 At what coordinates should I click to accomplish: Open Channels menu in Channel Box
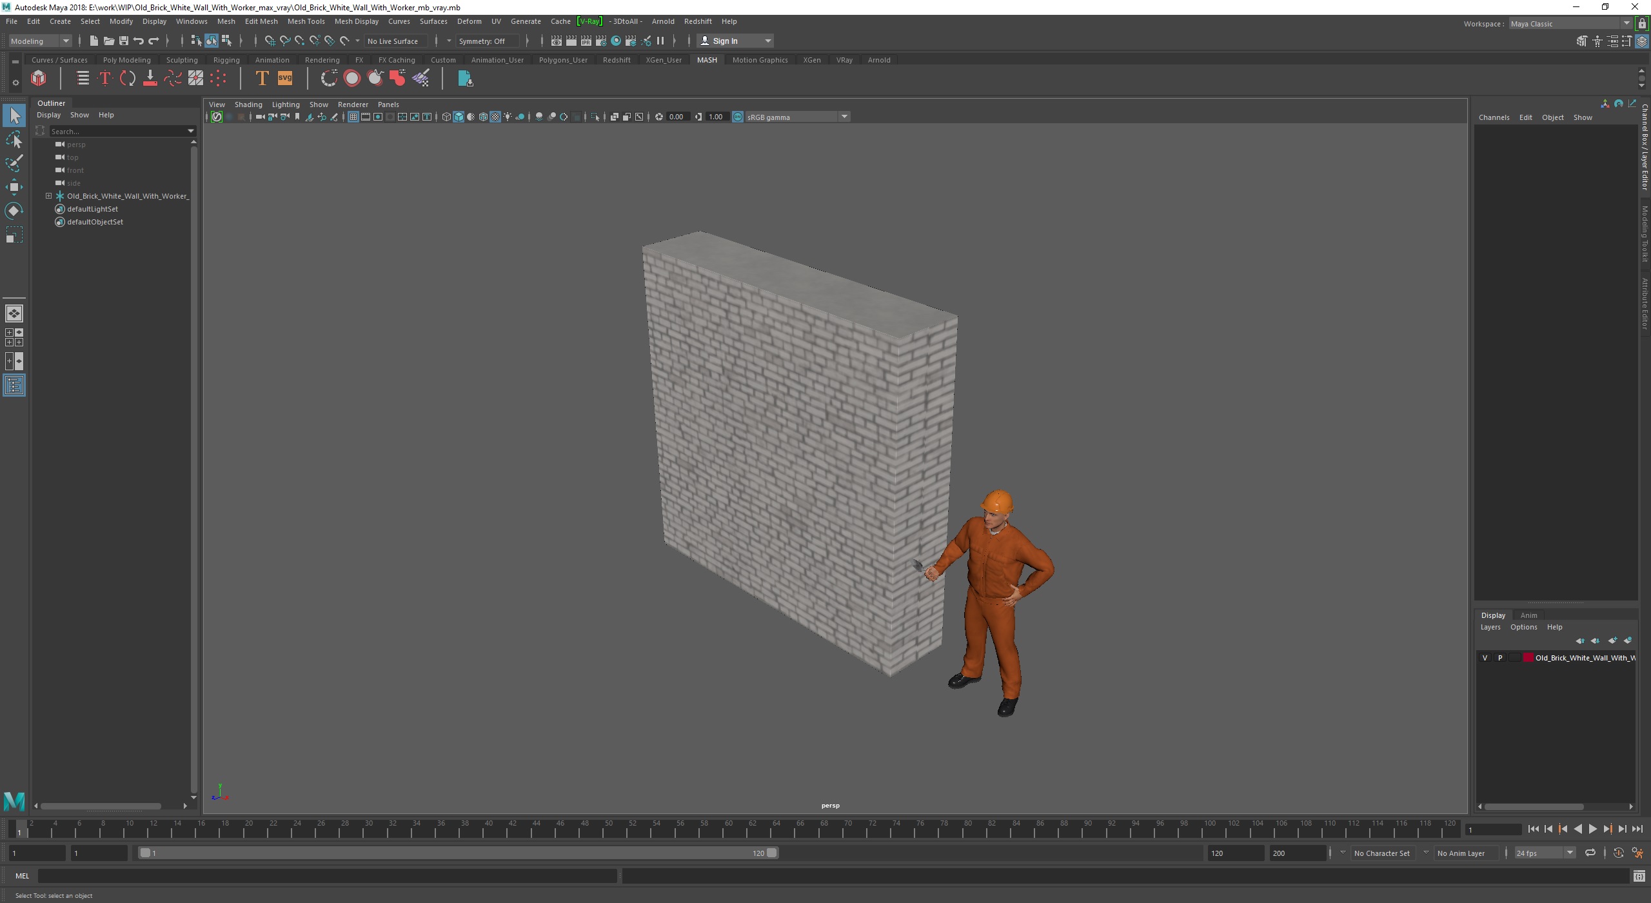coord(1494,117)
